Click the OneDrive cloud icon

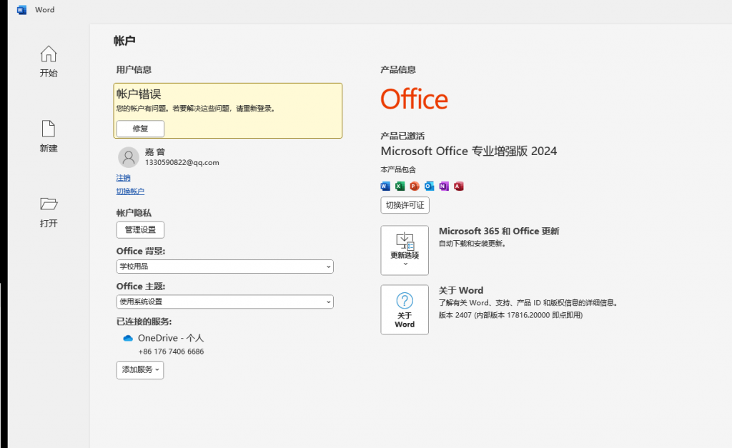(x=128, y=338)
